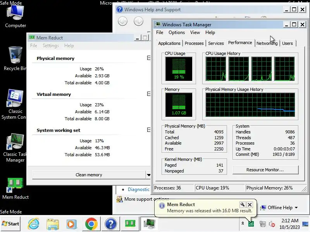Switch to the Networking tab
This screenshot has height=232, width=310.
coord(267,43)
